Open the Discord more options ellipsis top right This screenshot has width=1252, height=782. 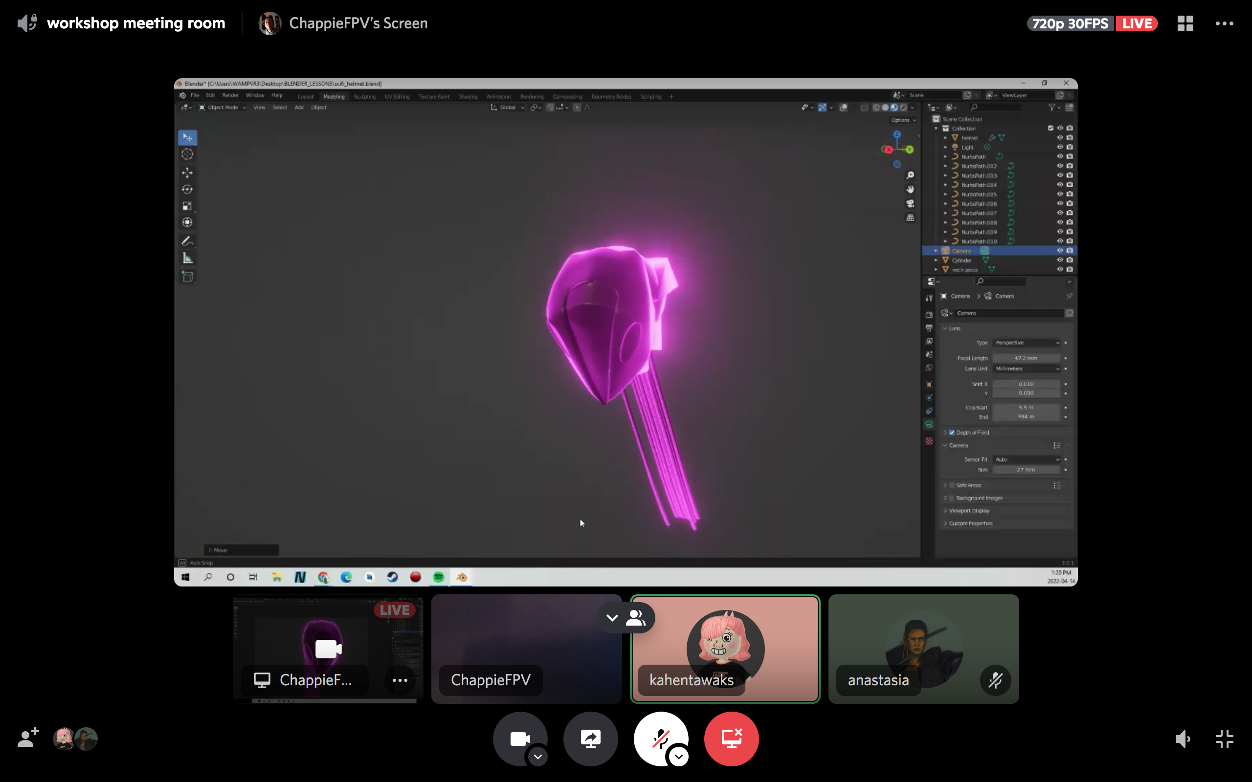click(x=1224, y=23)
